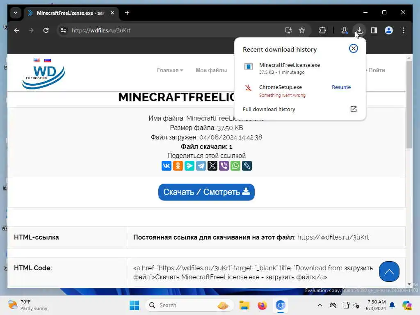The image size is (420, 315).
Task: Open a new tab with plus button
Action: pyautogui.click(x=127, y=13)
